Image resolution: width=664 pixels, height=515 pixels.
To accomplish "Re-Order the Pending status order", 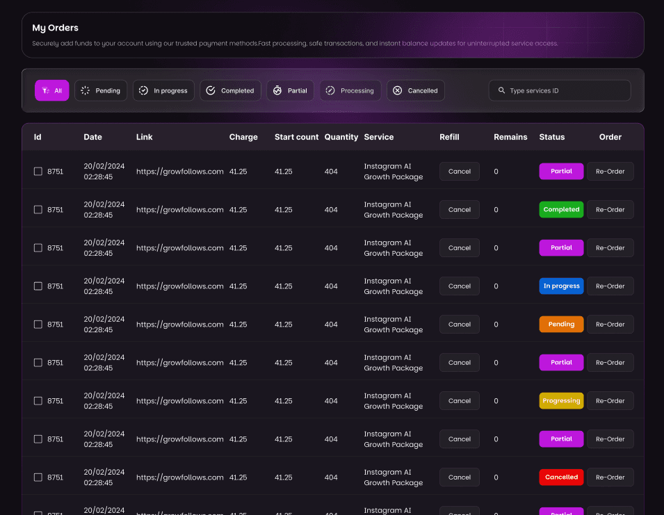I will 610,324.
